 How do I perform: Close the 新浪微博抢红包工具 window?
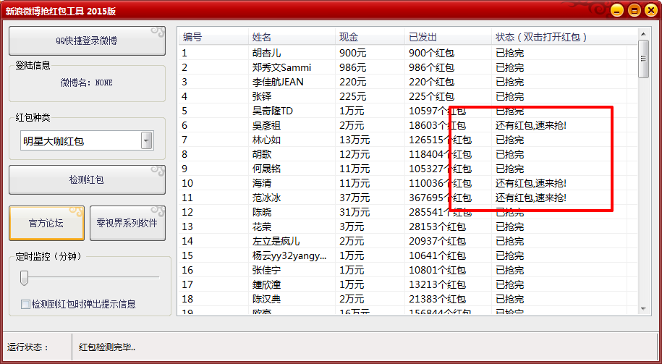(x=650, y=11)
